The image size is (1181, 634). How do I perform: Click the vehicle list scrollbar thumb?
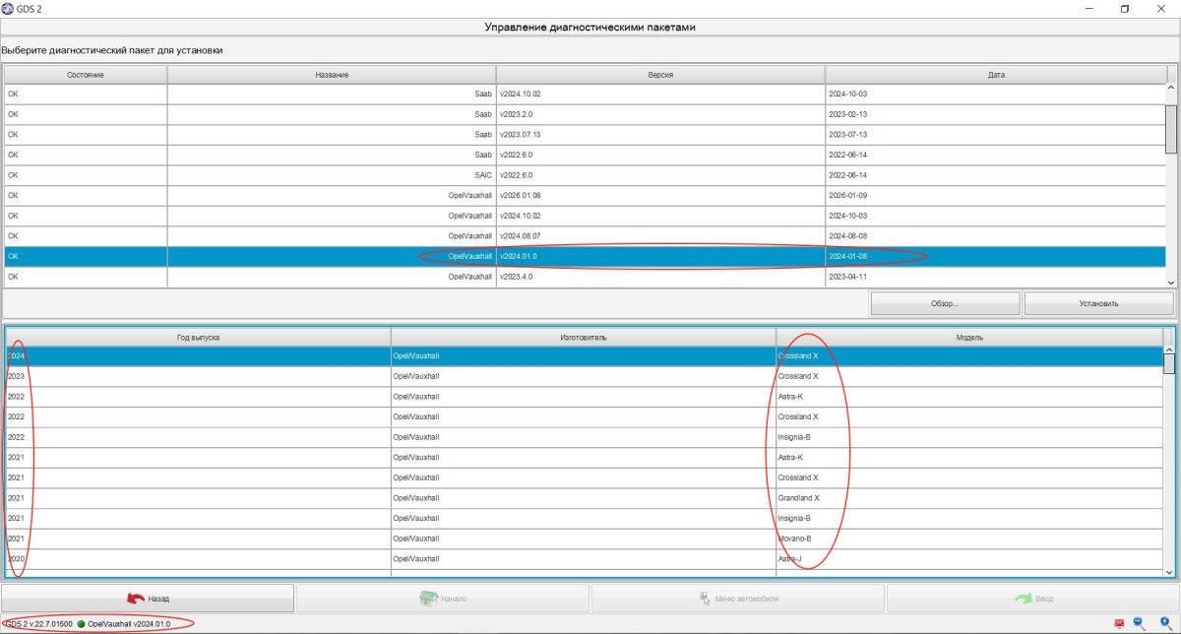1169,362
